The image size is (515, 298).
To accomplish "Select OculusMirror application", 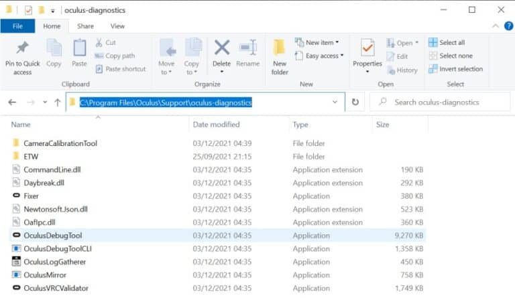I will pos(45,275).
